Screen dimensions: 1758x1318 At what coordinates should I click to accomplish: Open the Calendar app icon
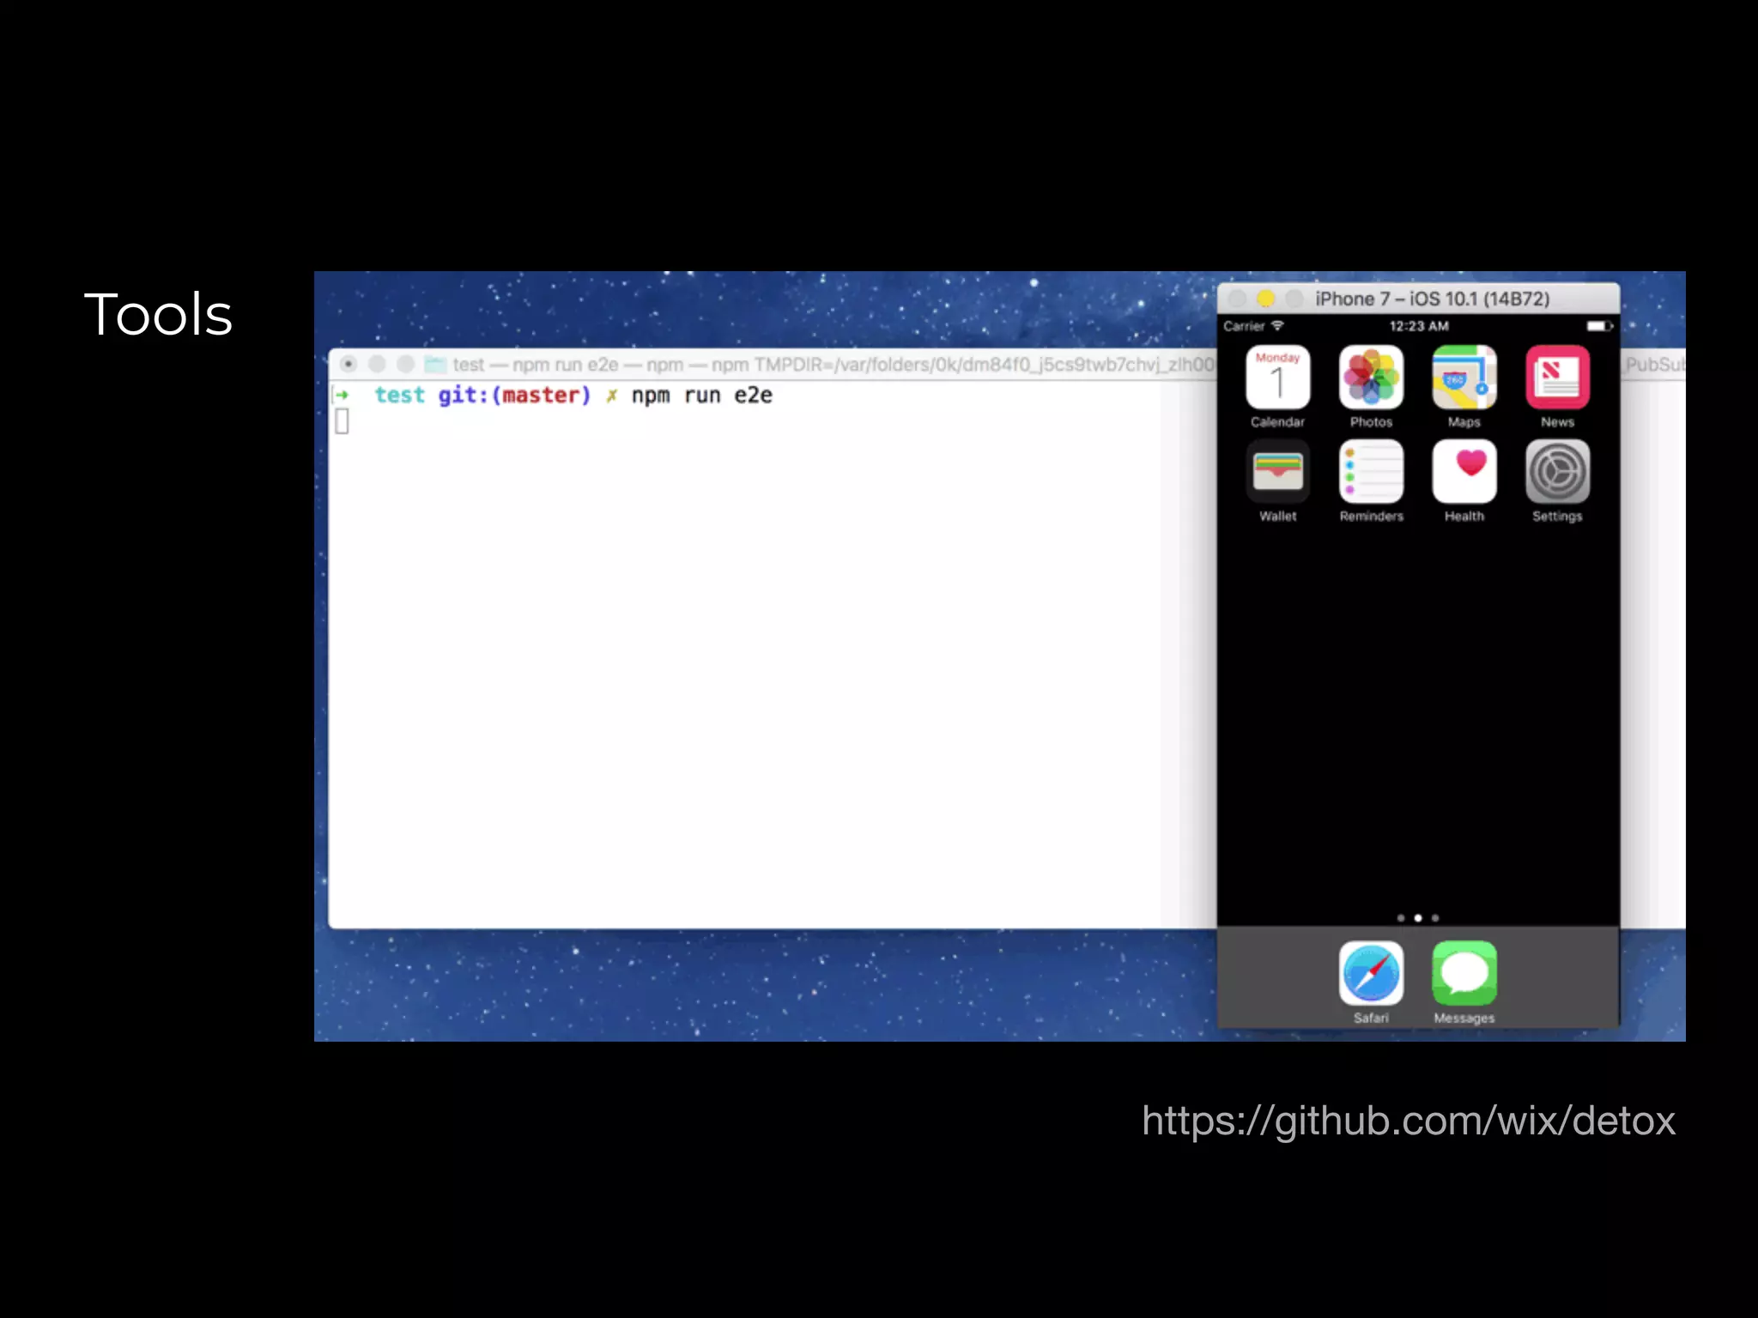pyautogui.click(x=1277, y=378)
